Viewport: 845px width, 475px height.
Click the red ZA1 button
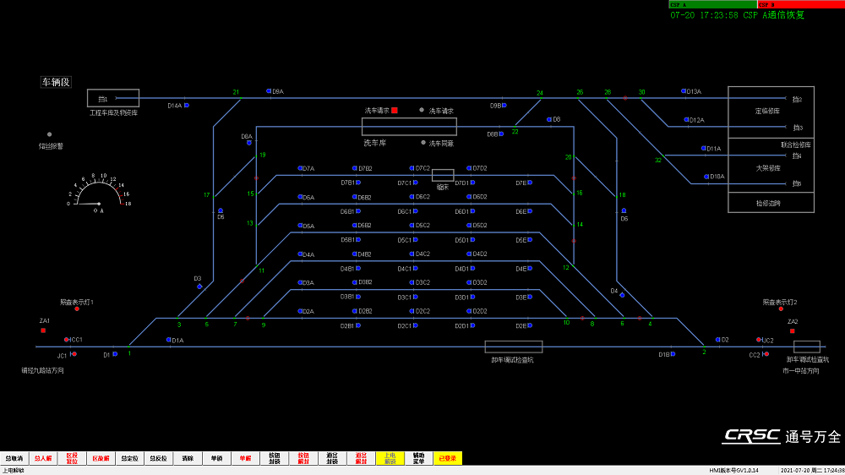click(x=43, y=330)
